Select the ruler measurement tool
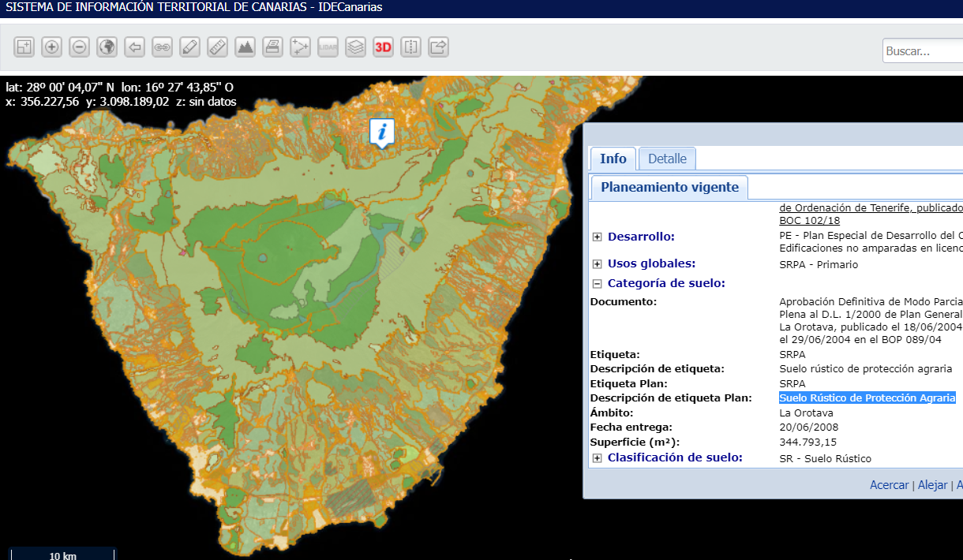The width and height of the screenshot is (963, 560). (218, 47)
